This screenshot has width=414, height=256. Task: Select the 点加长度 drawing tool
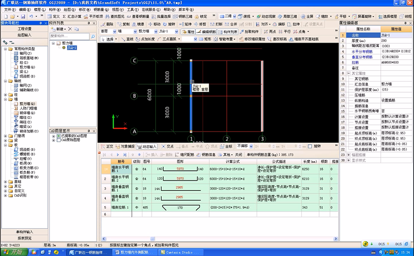point(145,39)
